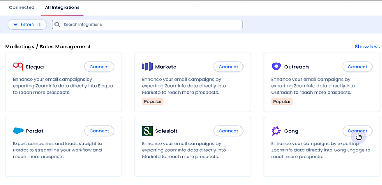Connect the Marketo integration
This screenshot has height=185, width=382.
pyautogui.click(x=228, y=67)
